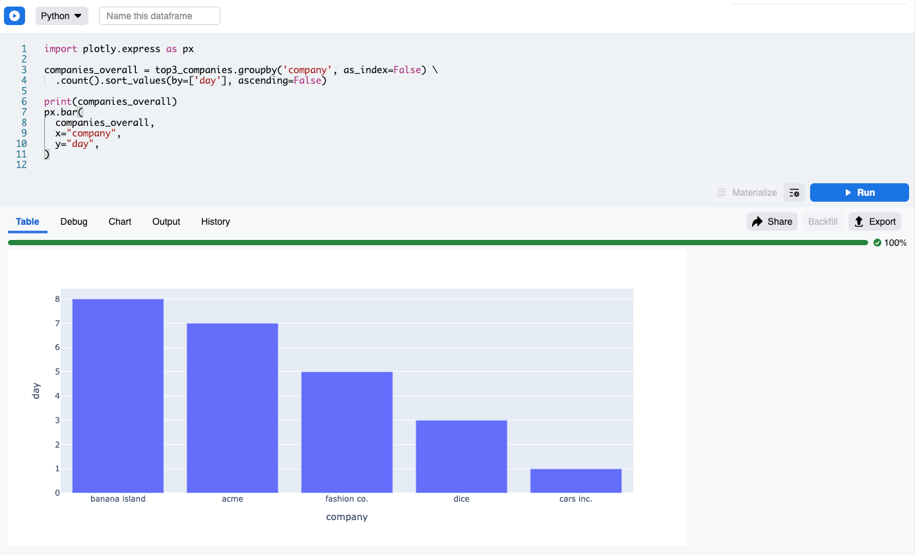Click the Name this dataframe input field
Viewport: 917px width, 555px height.
click(159, 15)
